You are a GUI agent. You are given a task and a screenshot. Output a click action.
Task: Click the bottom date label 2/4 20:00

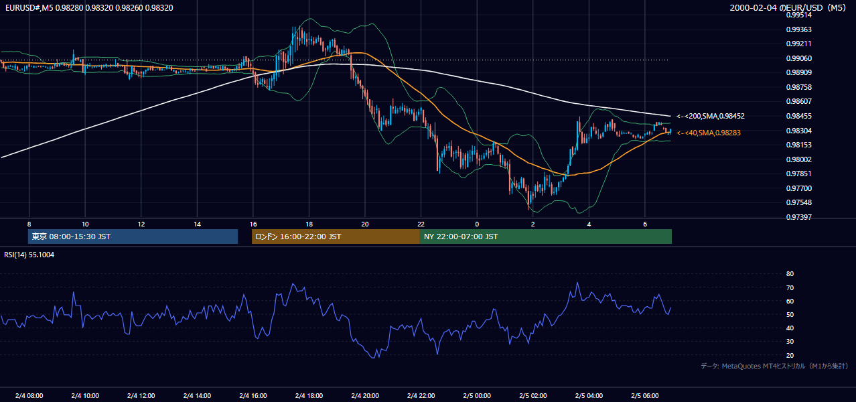point(364,395)
